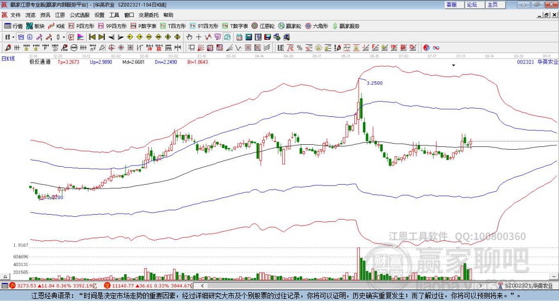Open the 交易委托 menu
559x301 pixels.
point(148,15)
